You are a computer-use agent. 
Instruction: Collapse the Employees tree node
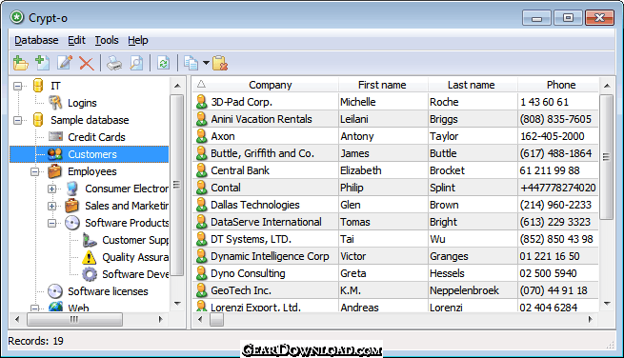tap(34, 171)
